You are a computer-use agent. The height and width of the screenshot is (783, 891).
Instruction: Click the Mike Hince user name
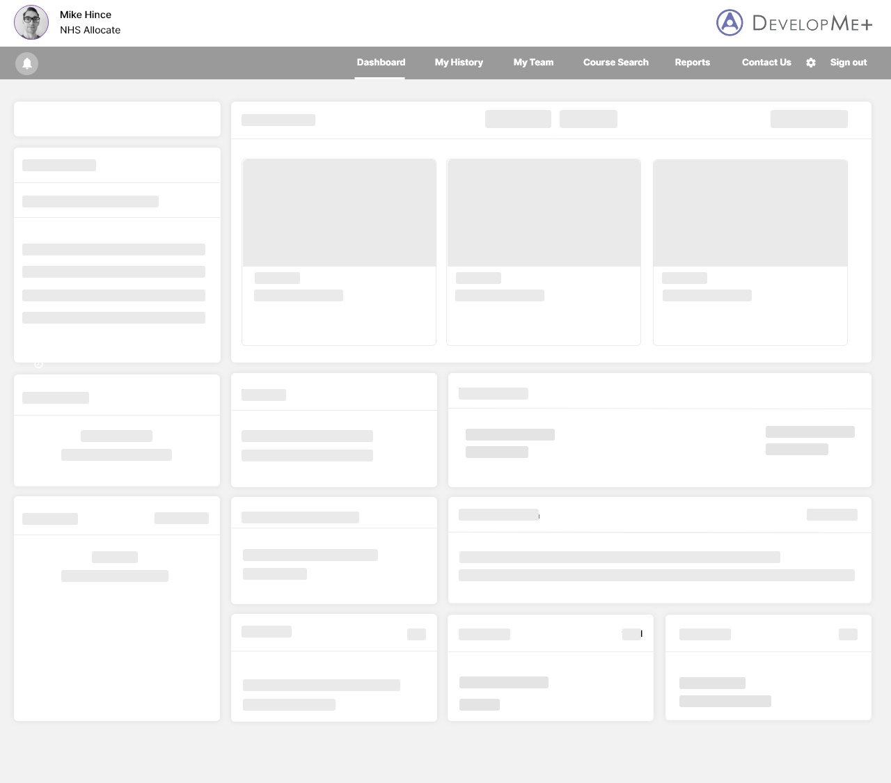click(86, 15)
